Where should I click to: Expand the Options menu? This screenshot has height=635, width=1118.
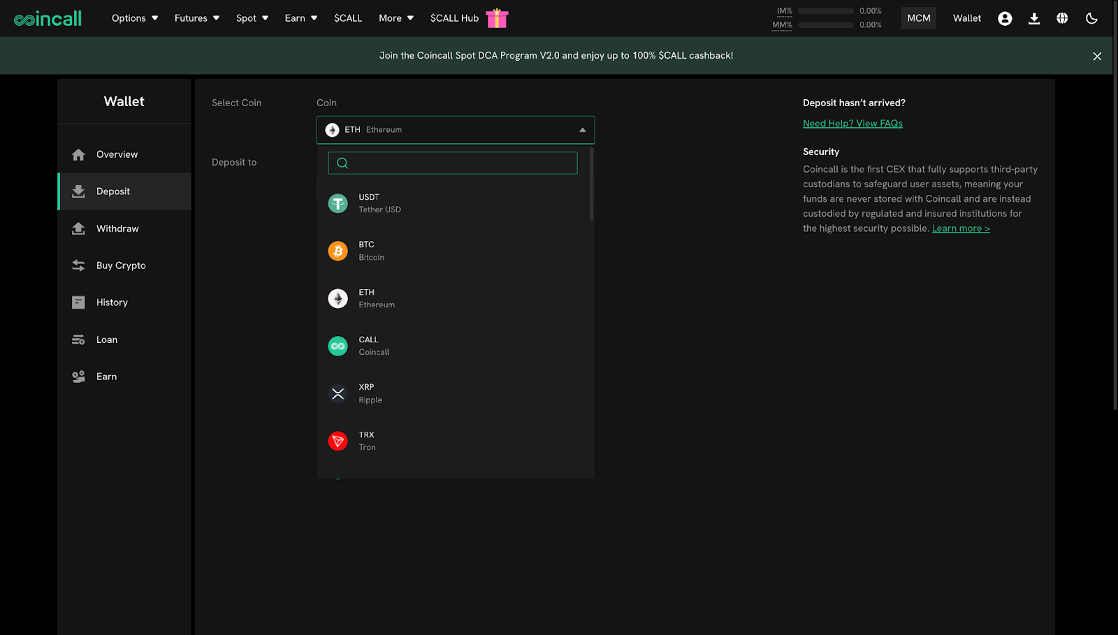[135, 18]
